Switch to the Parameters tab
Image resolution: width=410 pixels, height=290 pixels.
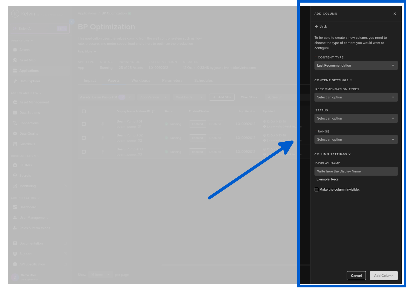pyautogui.click(x=172, y=81)
